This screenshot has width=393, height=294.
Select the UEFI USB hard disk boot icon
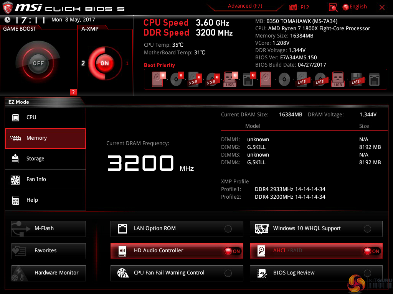coord(195,80)
